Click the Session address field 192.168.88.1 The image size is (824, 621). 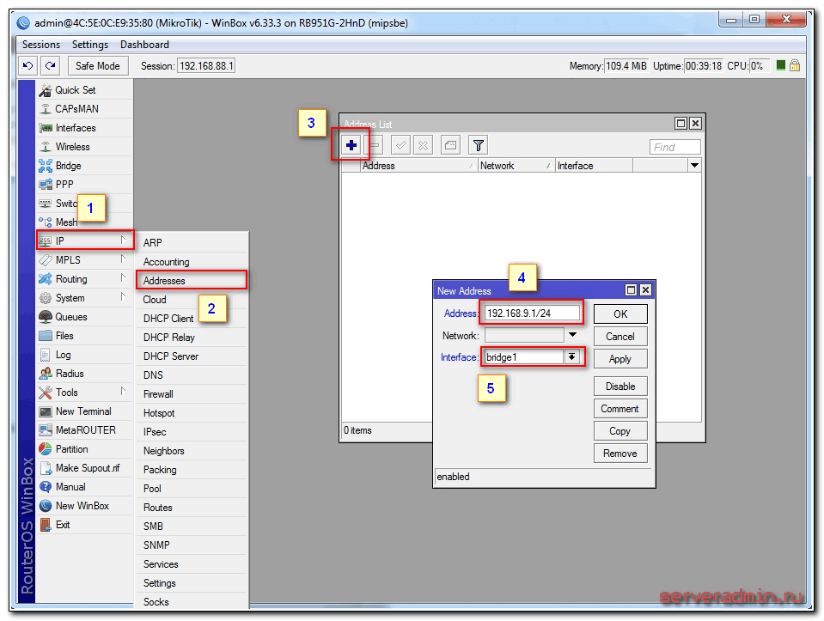(206, 65)
